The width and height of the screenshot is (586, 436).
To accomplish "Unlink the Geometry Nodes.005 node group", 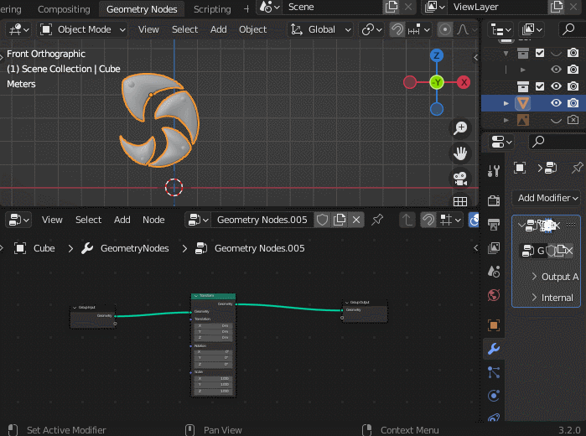I will (x=356, y=220).
